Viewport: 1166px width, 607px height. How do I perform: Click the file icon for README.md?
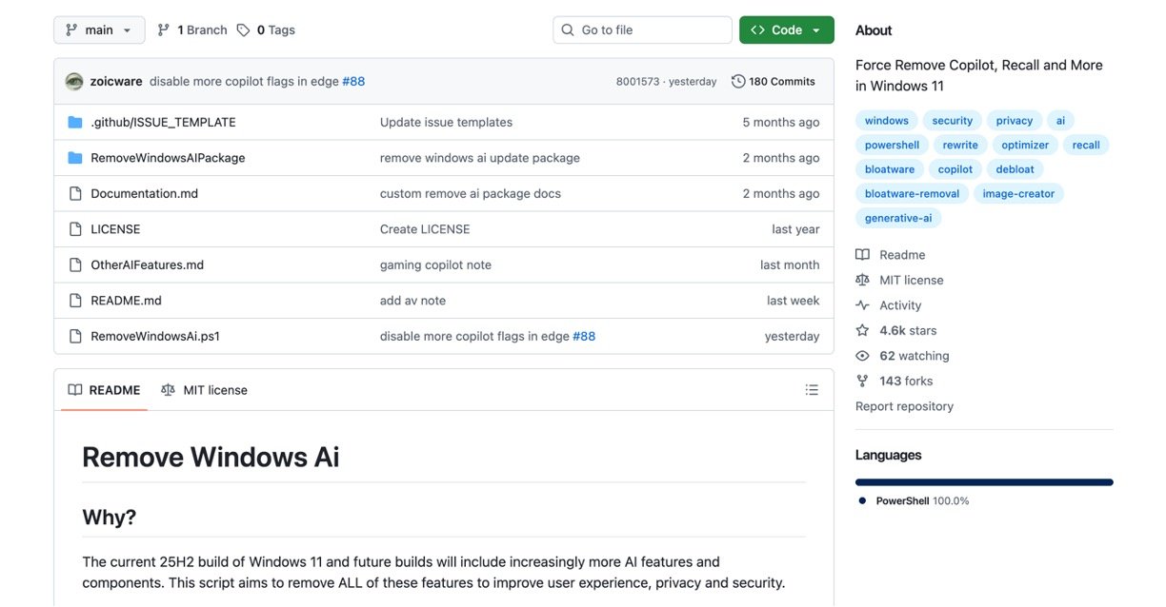75,301
